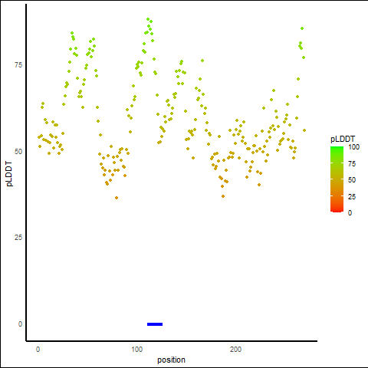This screenshot has height=368, width=368.
Task: Click the legend label 100
Action: coord(353,147)
